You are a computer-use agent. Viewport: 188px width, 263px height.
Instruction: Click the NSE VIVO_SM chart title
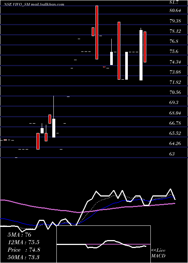[34, 5]
